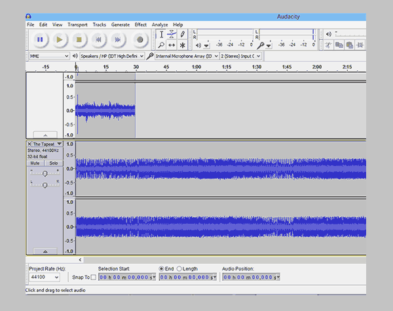Click the Trim audio edit icon
The image size is (393, 311).
(x=360, y=45)
